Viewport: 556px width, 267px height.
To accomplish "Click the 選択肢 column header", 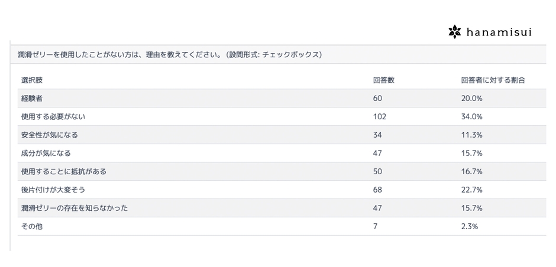I will 32,80.
